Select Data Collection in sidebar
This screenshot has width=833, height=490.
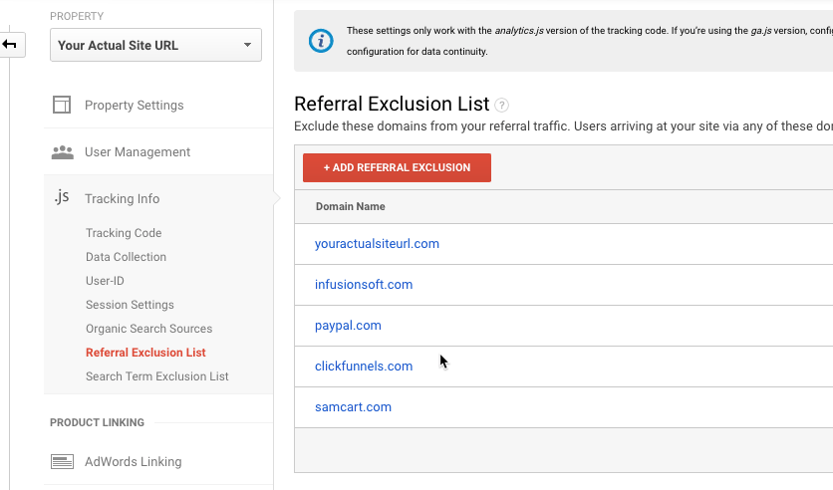[x=126, y=257]
